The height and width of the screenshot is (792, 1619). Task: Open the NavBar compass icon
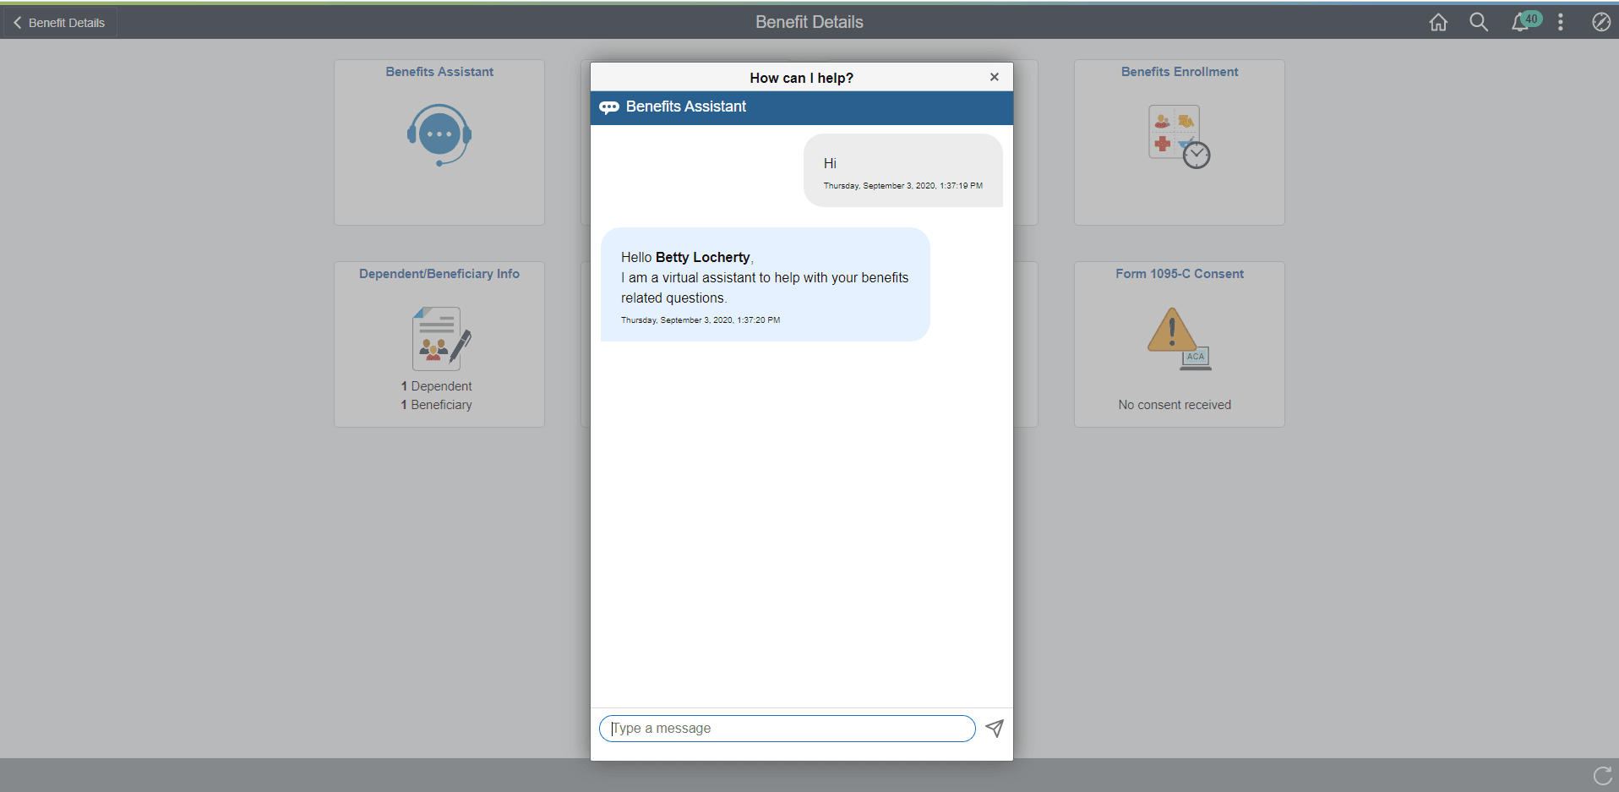[x=1601, y=22]
